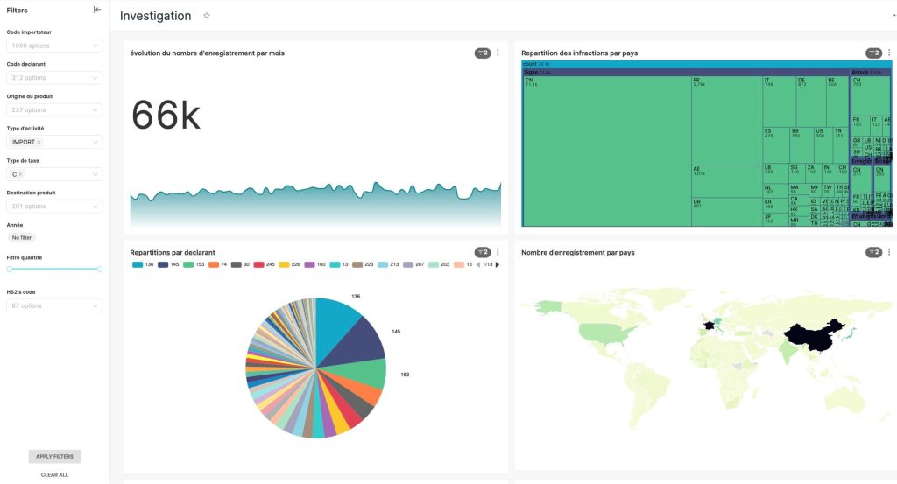Click the APPLY FILTERS button

[x=55, y=457]
